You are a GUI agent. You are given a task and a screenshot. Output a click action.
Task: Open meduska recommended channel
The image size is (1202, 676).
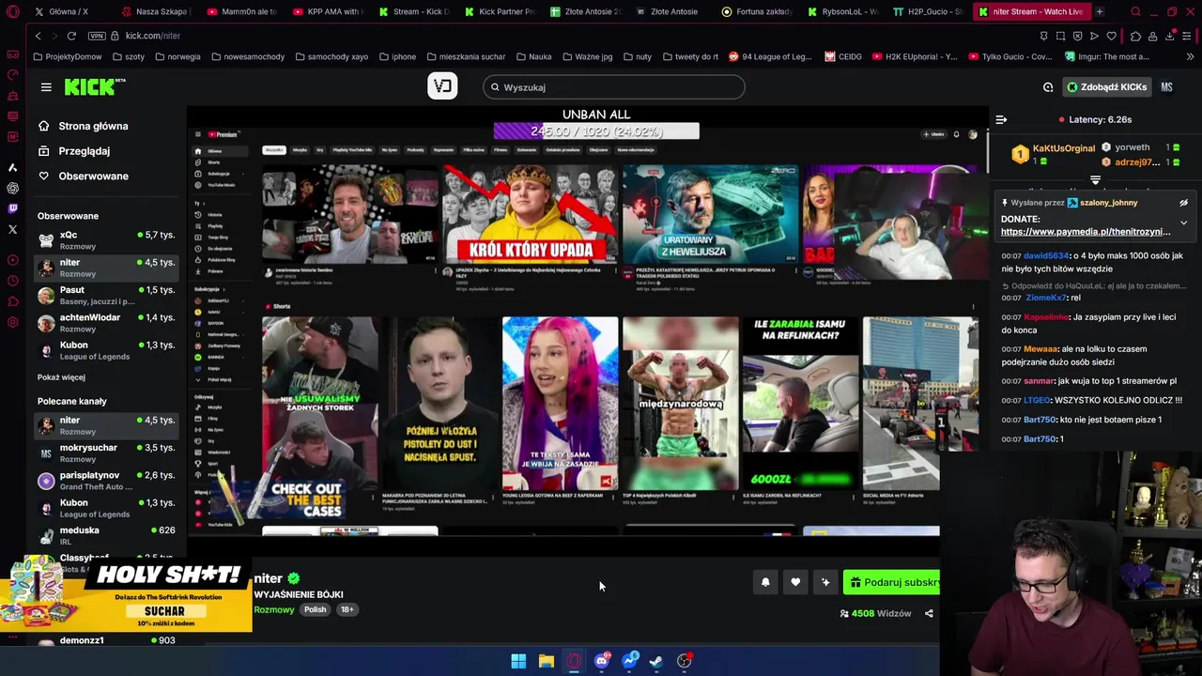(x=105, y=535)
